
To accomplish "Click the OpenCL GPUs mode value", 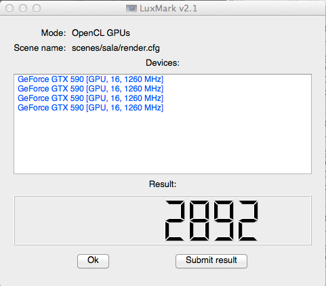I will pyautogui.click(x=101, y=33).
